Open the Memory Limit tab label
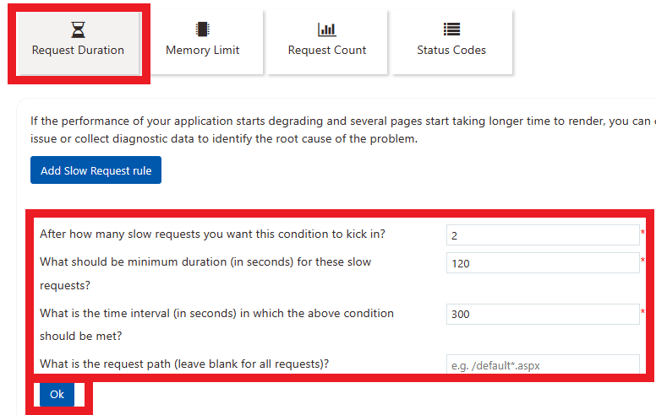Screen dimensions: 656x415 202,51
